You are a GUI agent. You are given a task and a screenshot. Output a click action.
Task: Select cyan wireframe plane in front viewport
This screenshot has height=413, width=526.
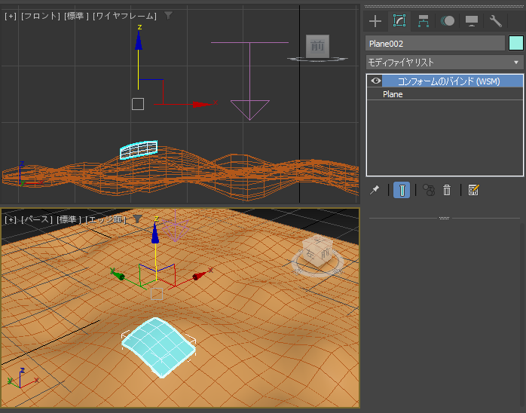coord(139,150)
